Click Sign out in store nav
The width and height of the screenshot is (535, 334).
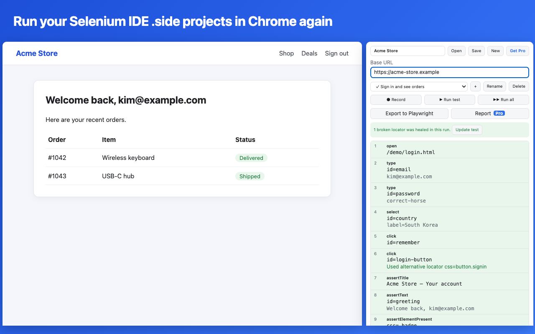[x=337, y=53]
